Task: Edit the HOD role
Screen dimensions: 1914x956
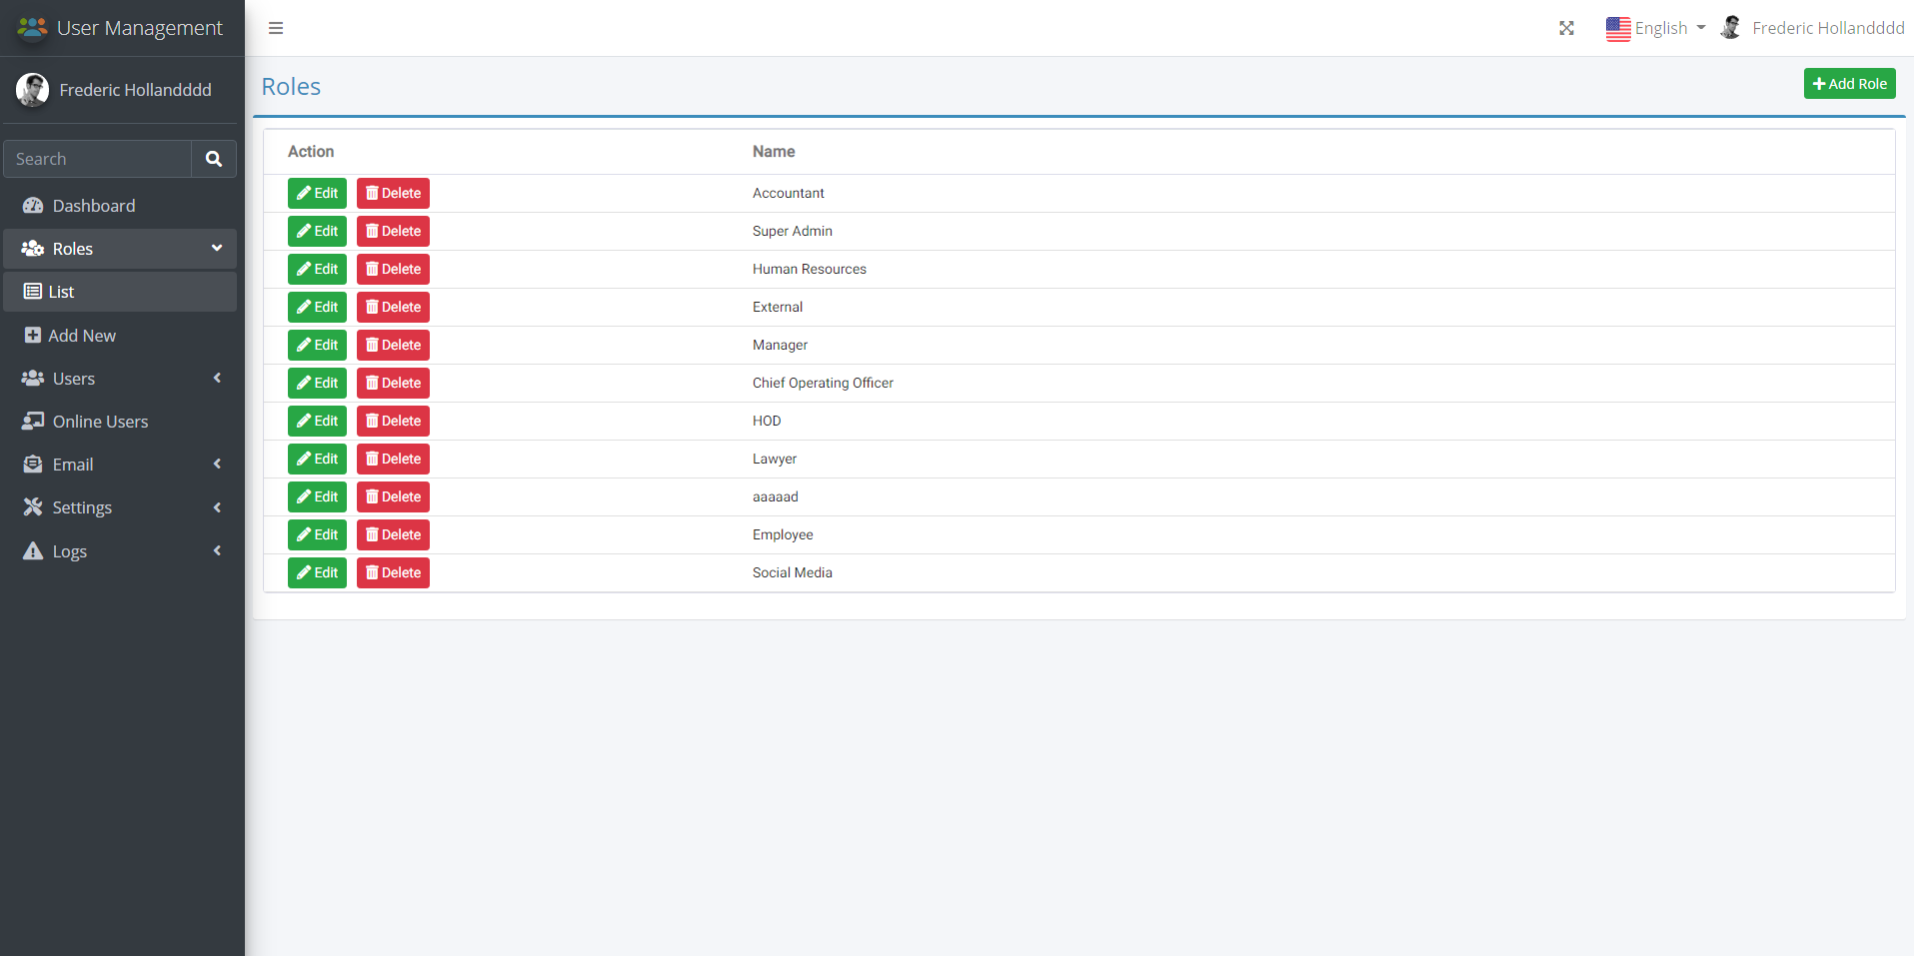Action: point(317,421)
